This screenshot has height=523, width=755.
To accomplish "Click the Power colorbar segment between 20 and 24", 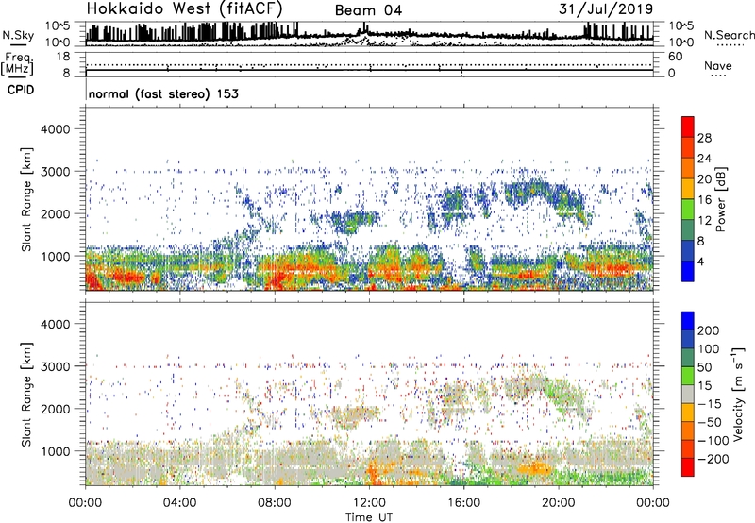I will 688,168.
